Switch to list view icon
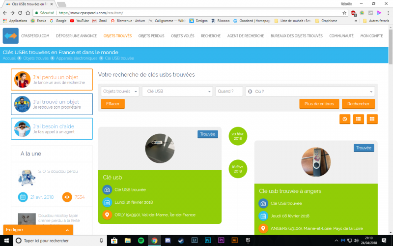The image size is (393, 246). click(x=359, y=119)
